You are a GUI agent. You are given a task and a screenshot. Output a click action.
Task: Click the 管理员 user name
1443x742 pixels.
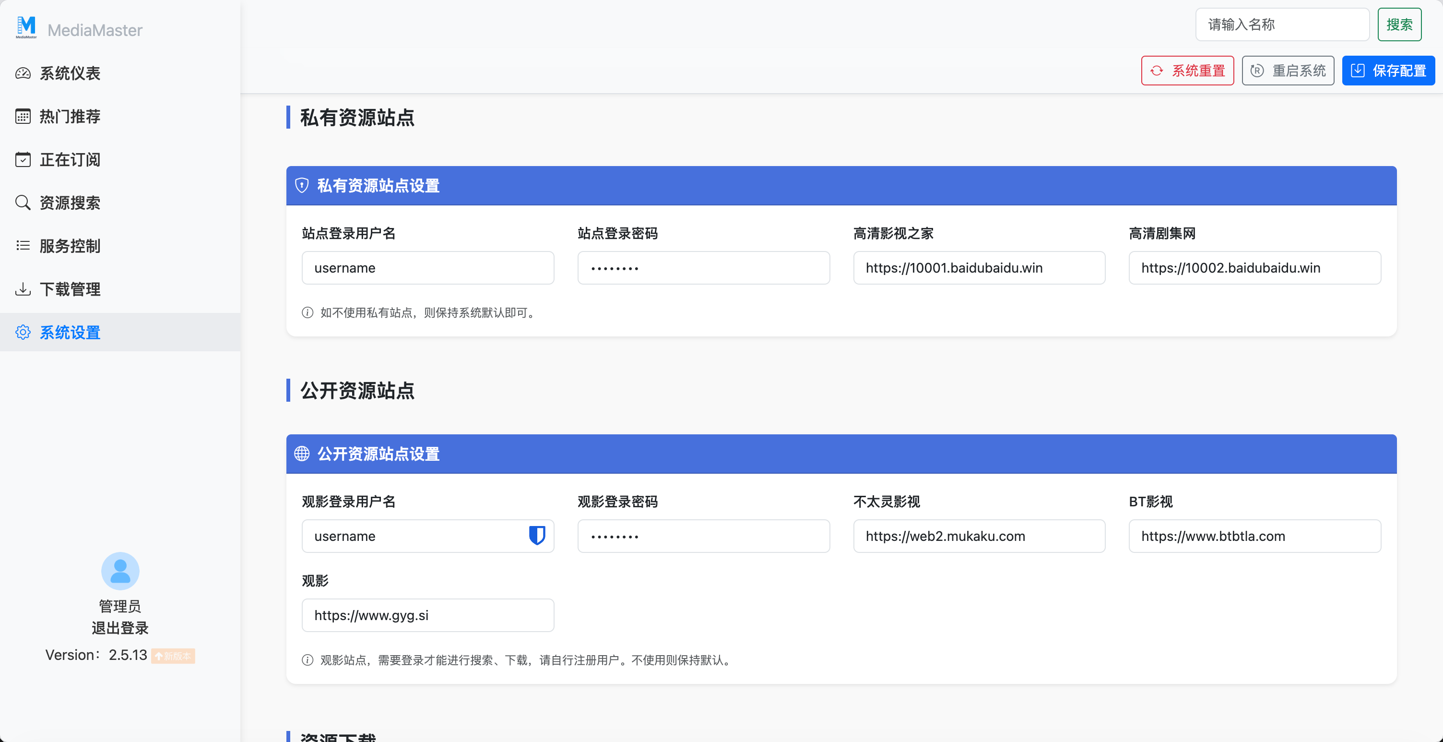coord(120,606)
